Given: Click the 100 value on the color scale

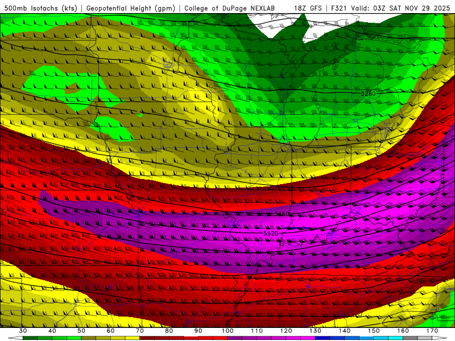Looking at the screenshot, I should click(228, 331).
